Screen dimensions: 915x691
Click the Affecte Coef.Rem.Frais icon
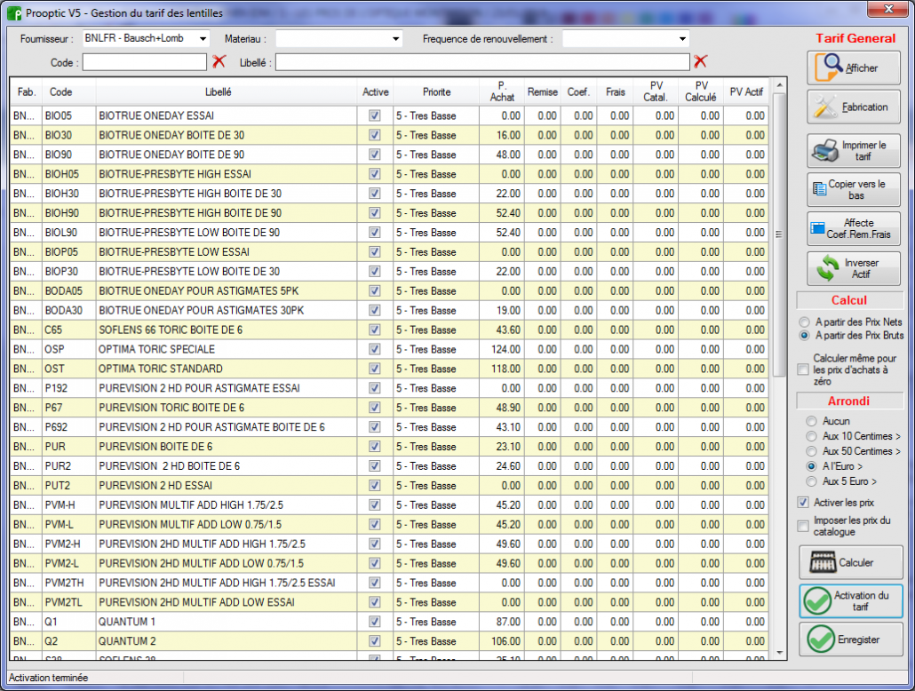(x=817, y=229)
